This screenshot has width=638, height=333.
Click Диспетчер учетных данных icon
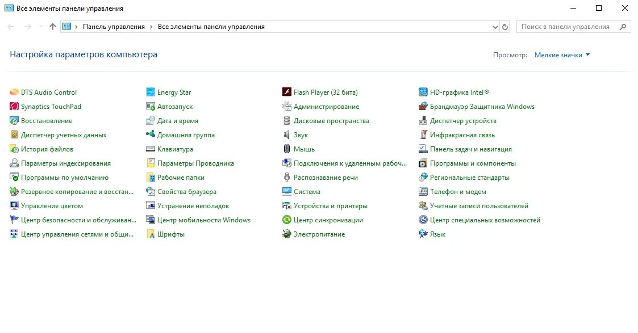(x=14, y=135)
